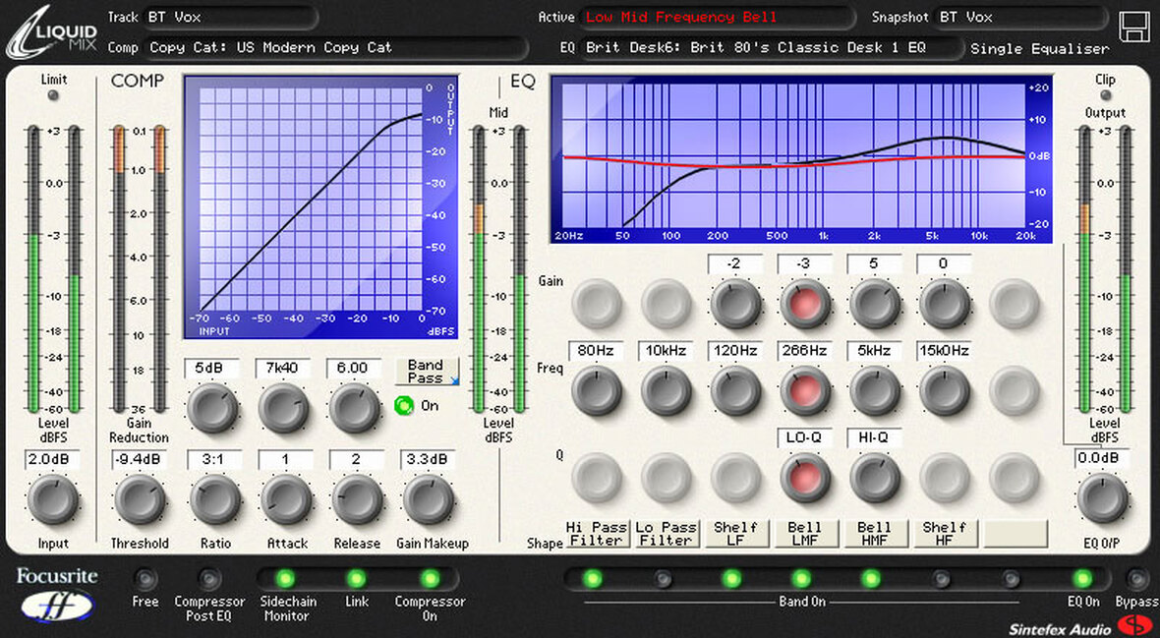Viewport: 1160px width, 638px height.
Task: Enable the Bypass LED switch
Action: click(1137, 579)
